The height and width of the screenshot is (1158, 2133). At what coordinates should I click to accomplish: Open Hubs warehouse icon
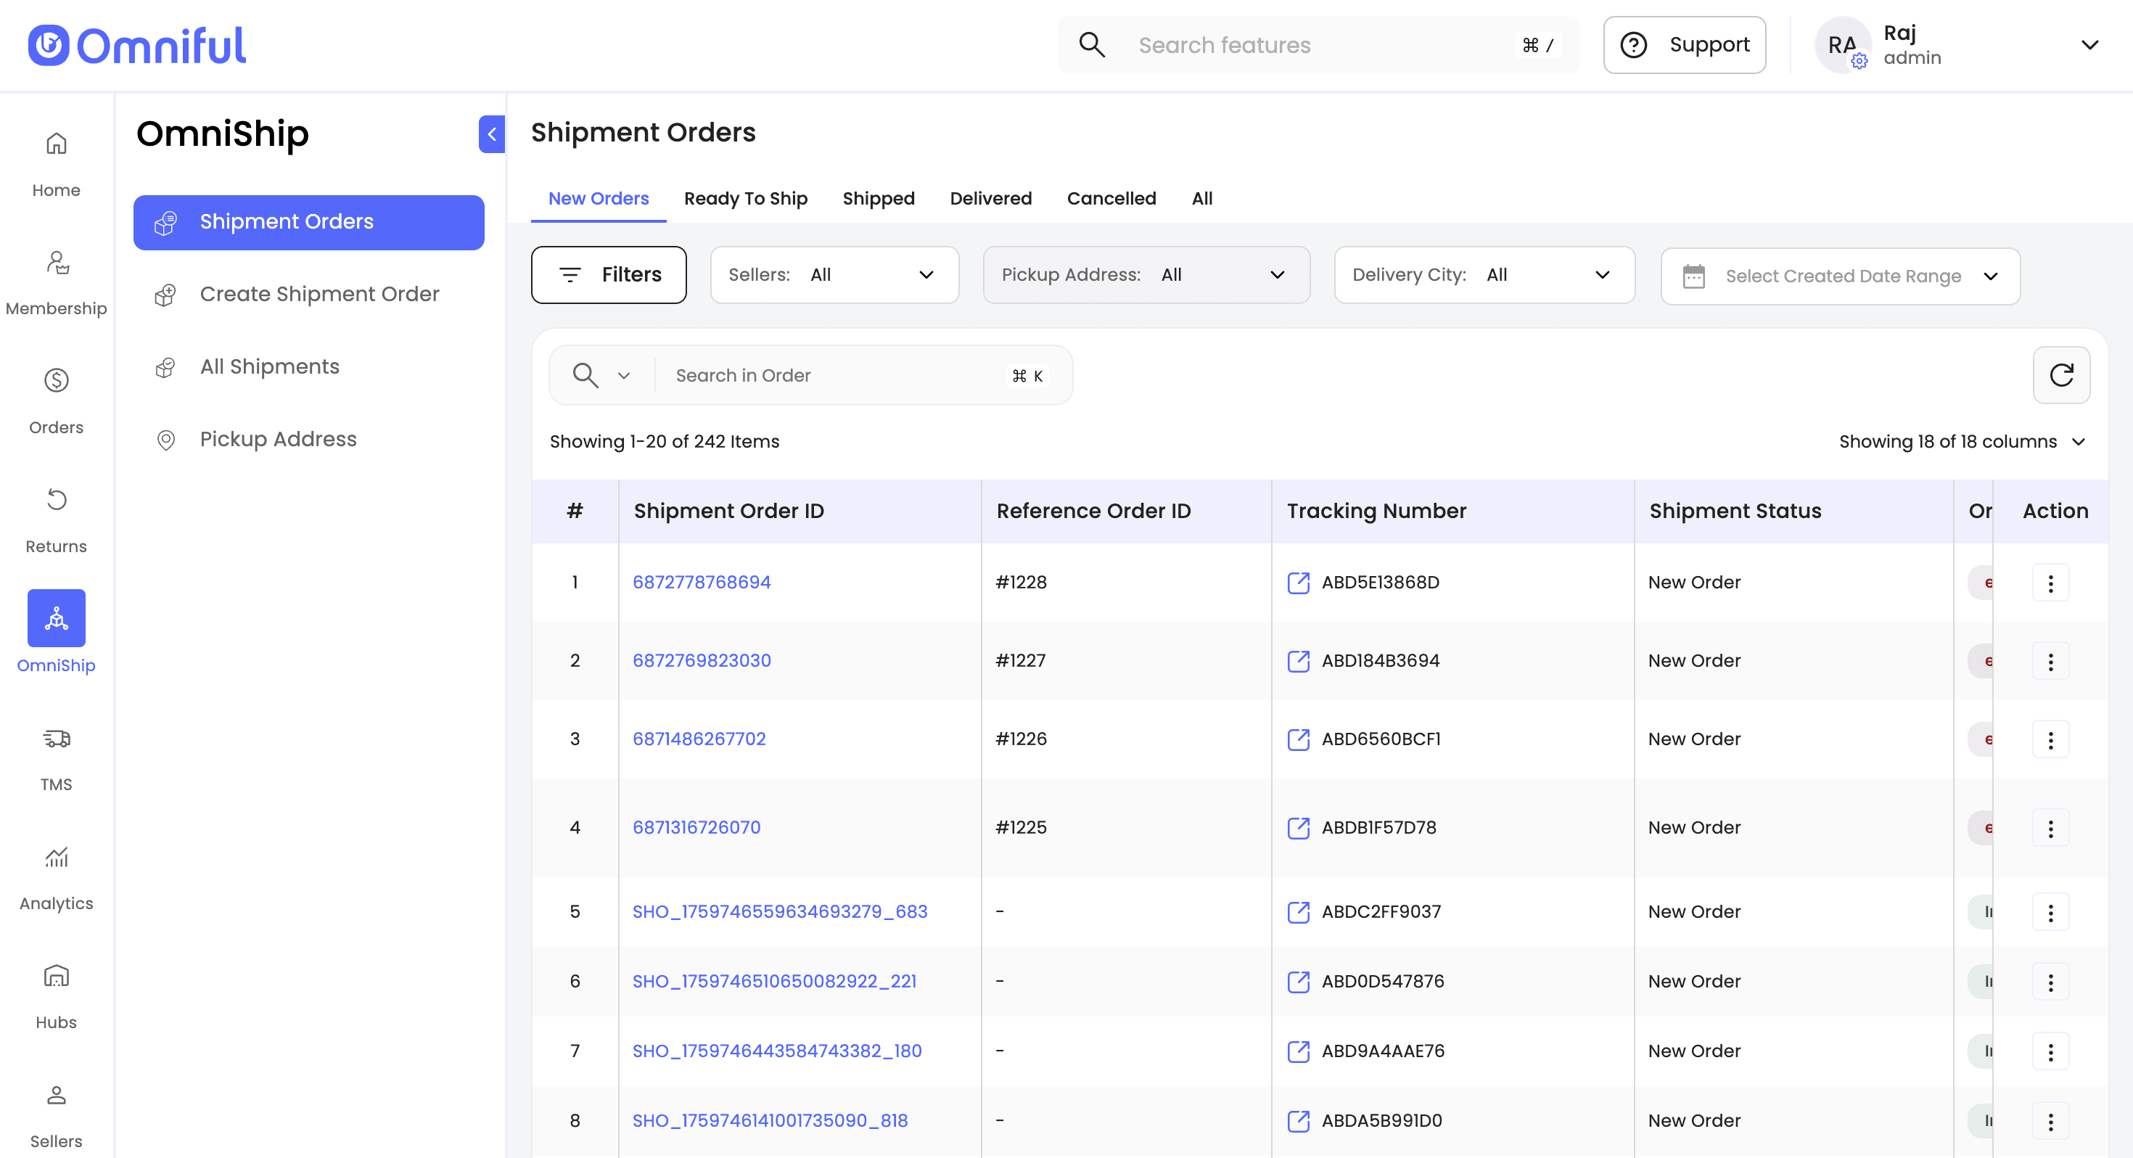57,976
